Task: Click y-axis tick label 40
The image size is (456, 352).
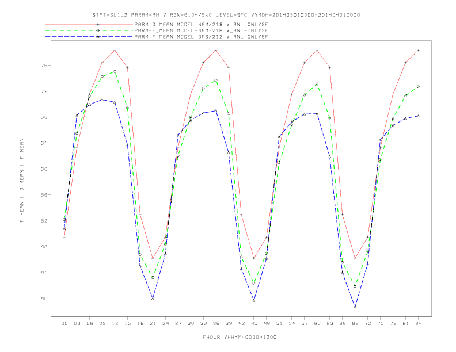Action: (44, 299)
